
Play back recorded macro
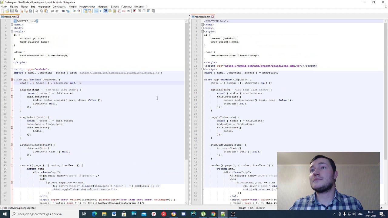click(144, 11)
